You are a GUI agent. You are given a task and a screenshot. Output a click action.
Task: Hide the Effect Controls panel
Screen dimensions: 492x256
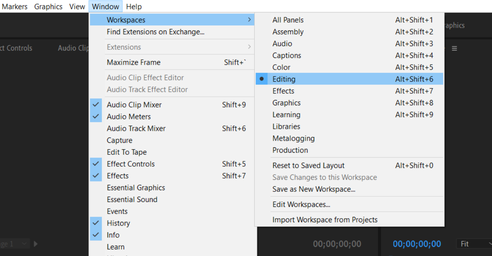pos(131,164)
